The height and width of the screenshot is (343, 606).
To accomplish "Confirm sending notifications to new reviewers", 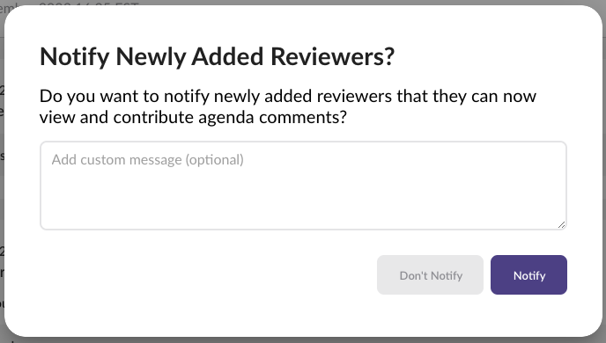I will [528, 274].
